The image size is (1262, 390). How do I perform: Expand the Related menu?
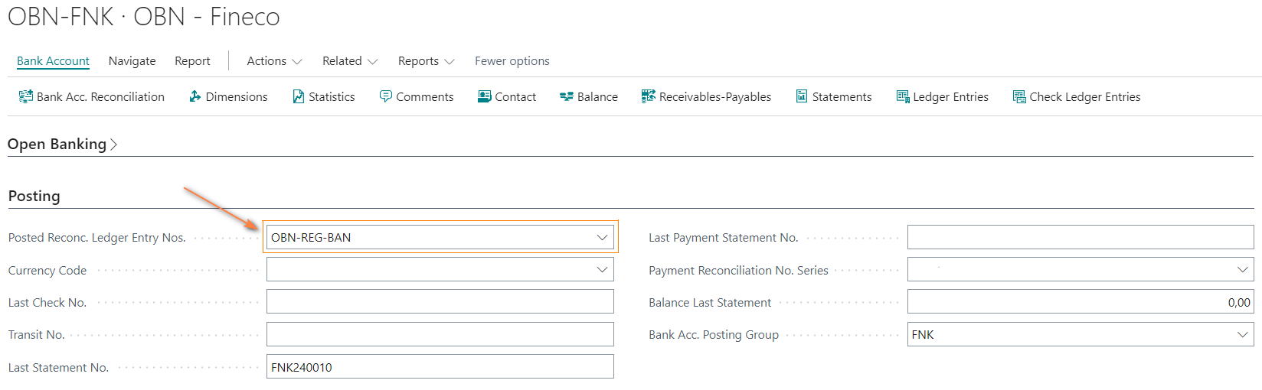[x=350, y=61]
